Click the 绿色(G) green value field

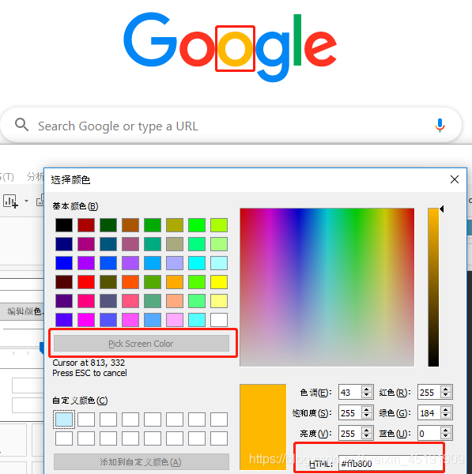429,413
